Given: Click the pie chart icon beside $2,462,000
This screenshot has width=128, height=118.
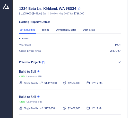Looking at the screenshot, I should tap(65, 108).
